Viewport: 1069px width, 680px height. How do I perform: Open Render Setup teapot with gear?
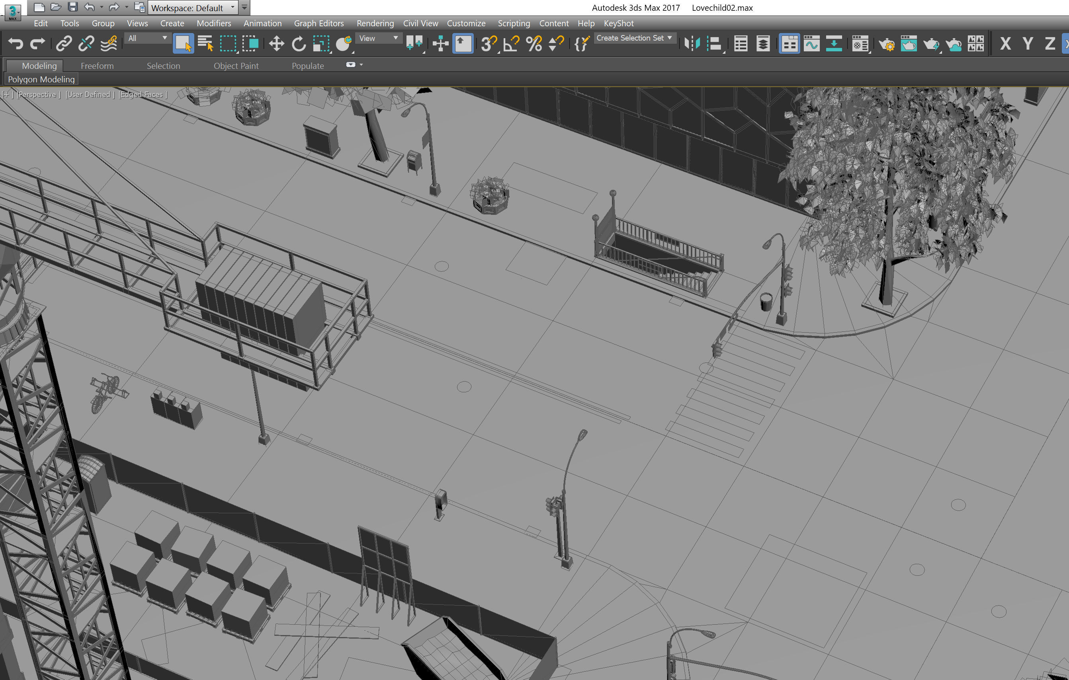tap(887, 44)
